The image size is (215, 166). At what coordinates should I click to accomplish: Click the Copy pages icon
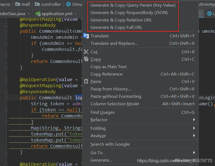click(86, 59)
